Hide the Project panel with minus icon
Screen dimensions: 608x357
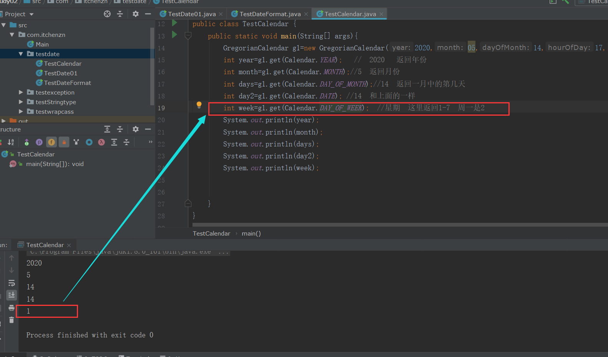point(148,14)
